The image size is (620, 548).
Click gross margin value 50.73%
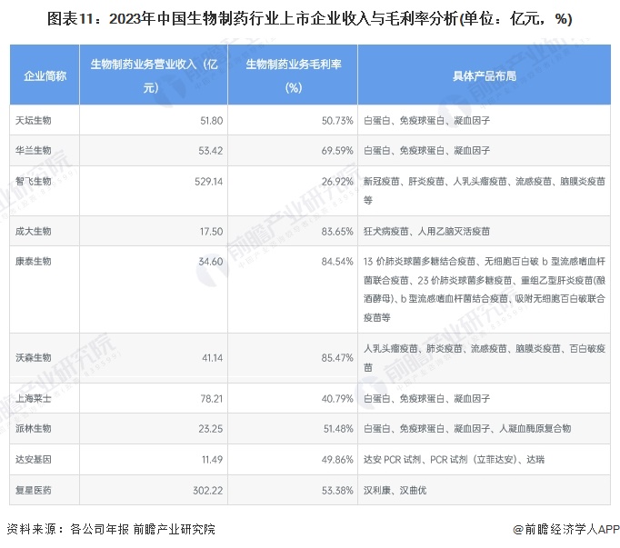point(337,120)
